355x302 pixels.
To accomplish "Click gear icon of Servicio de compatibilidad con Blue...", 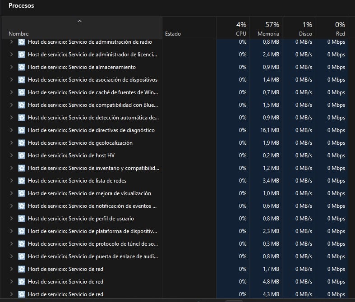I will click(22, 105).
